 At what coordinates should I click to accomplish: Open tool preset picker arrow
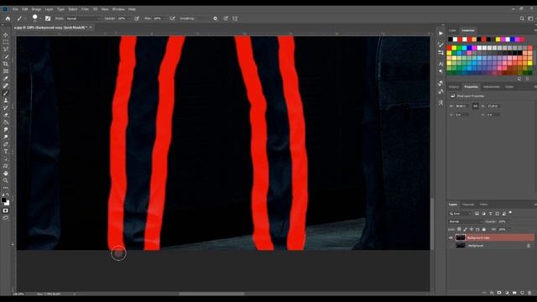24,18
